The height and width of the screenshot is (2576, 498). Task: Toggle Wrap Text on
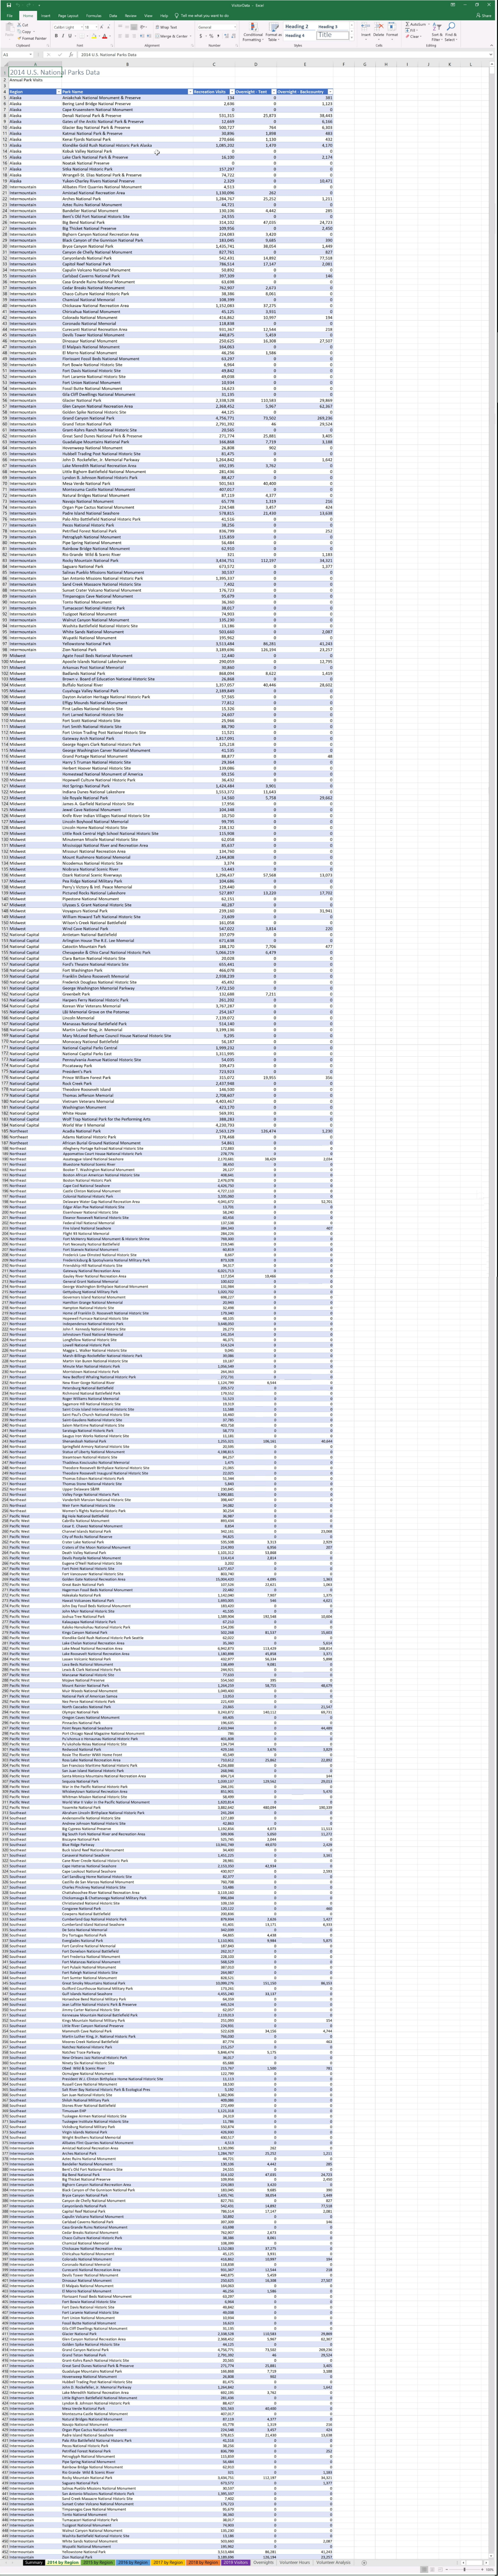166,27
